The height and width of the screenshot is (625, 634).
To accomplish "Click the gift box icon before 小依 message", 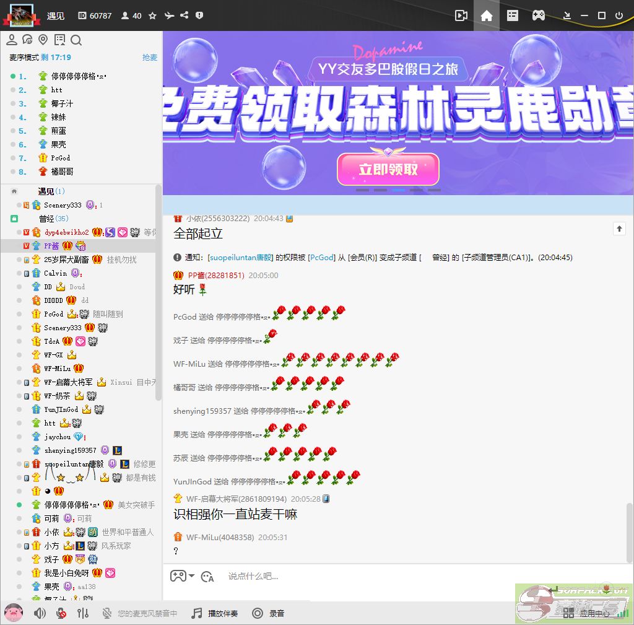I will coord(178,219).
